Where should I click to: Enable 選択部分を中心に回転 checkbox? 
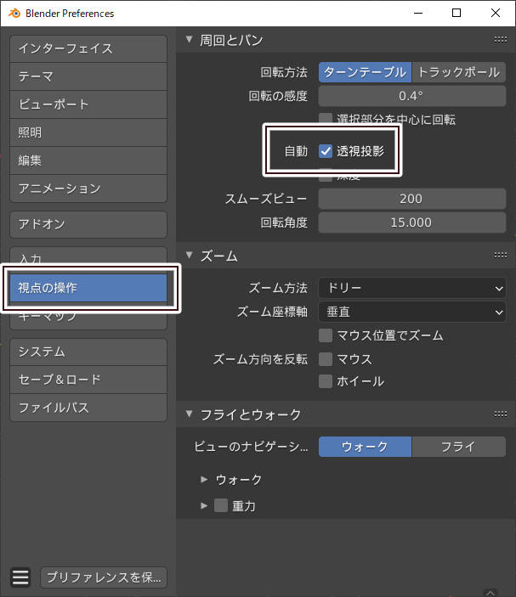point(326,118)
